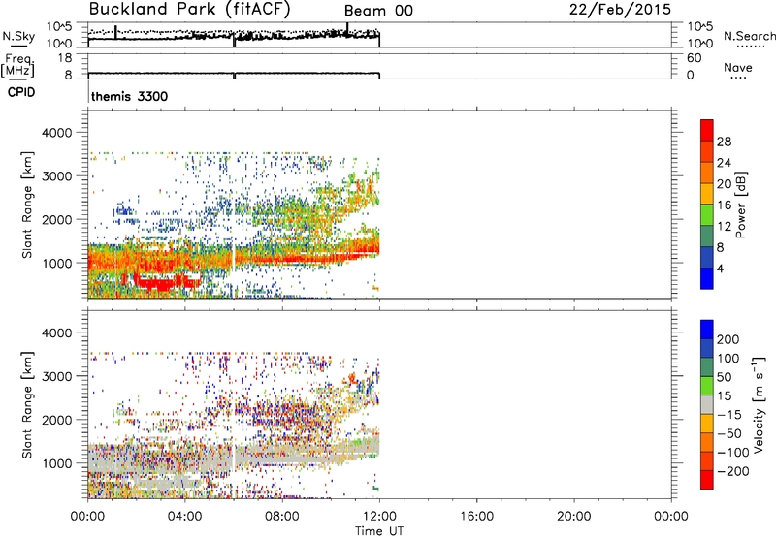Viewport: 776px width, 537px height.
Task: Click the yellow-orange 16–20 dB Power colorbar segment
Action: pyautogui.click(x=707, y=193)
